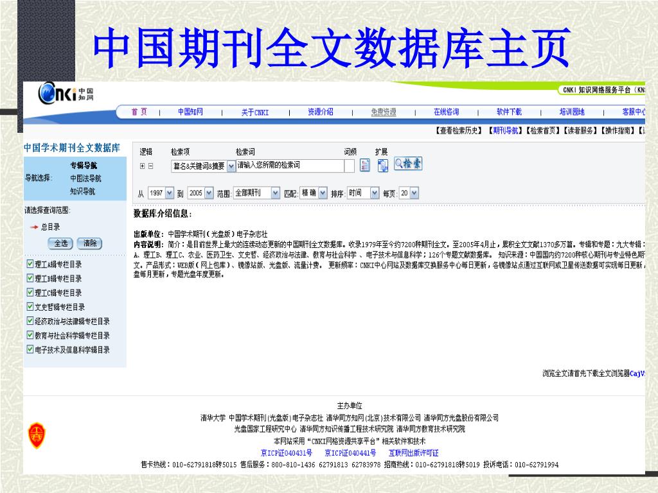The image size is (658, 493).
Task: Click the 关于CNKI nav tab
Action: pyautogui.click(x=254, y=112)
